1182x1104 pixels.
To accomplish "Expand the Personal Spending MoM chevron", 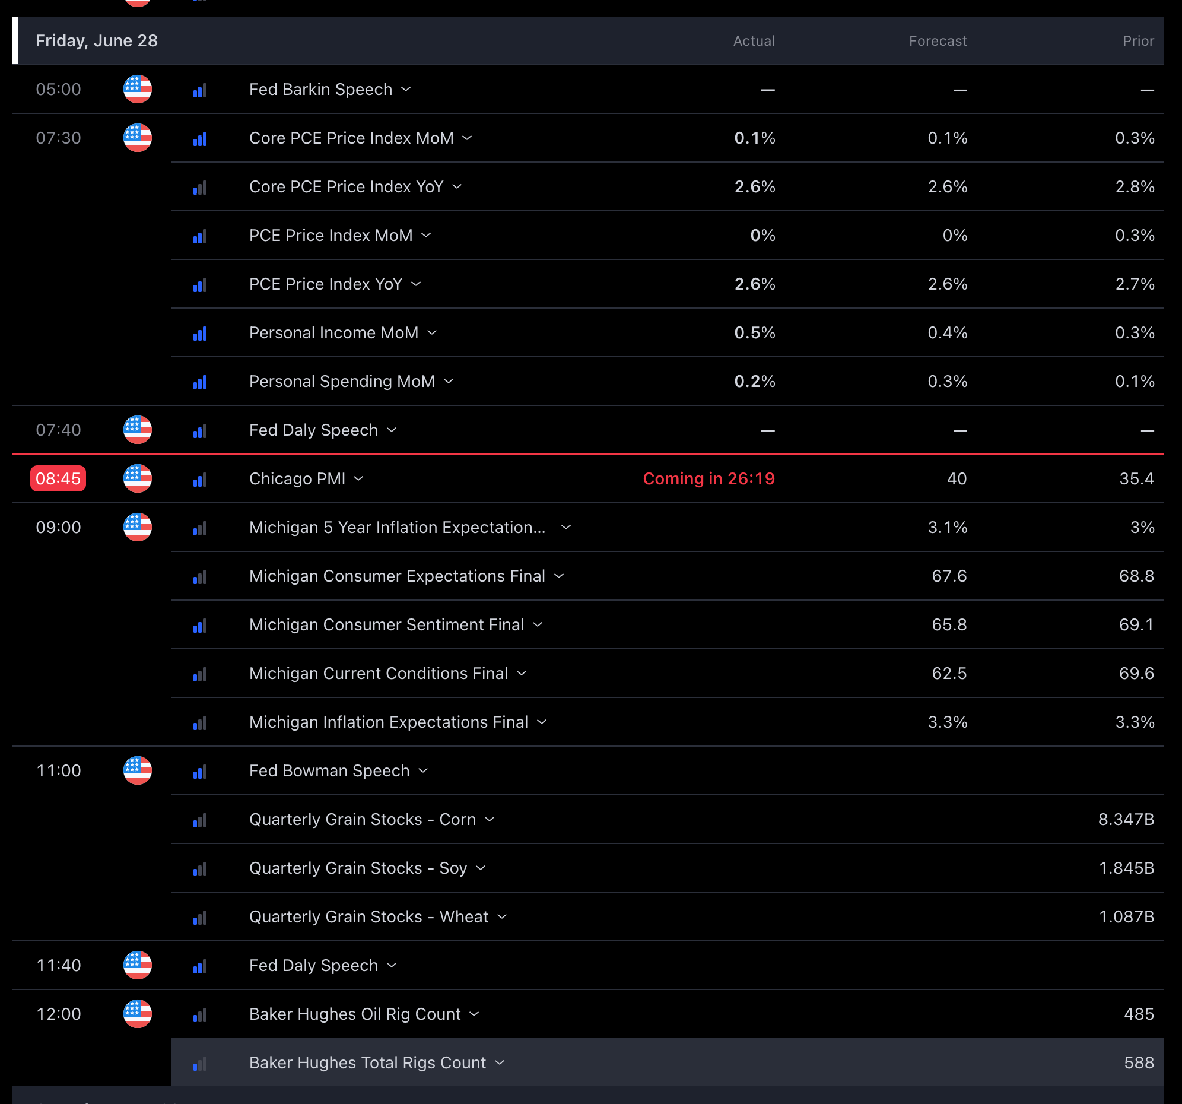I will pyautogui.click(x=449, y=382).
